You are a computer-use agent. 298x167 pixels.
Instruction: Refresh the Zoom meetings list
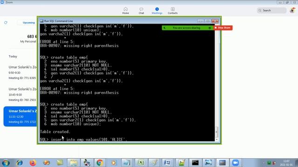coord(6,23)
